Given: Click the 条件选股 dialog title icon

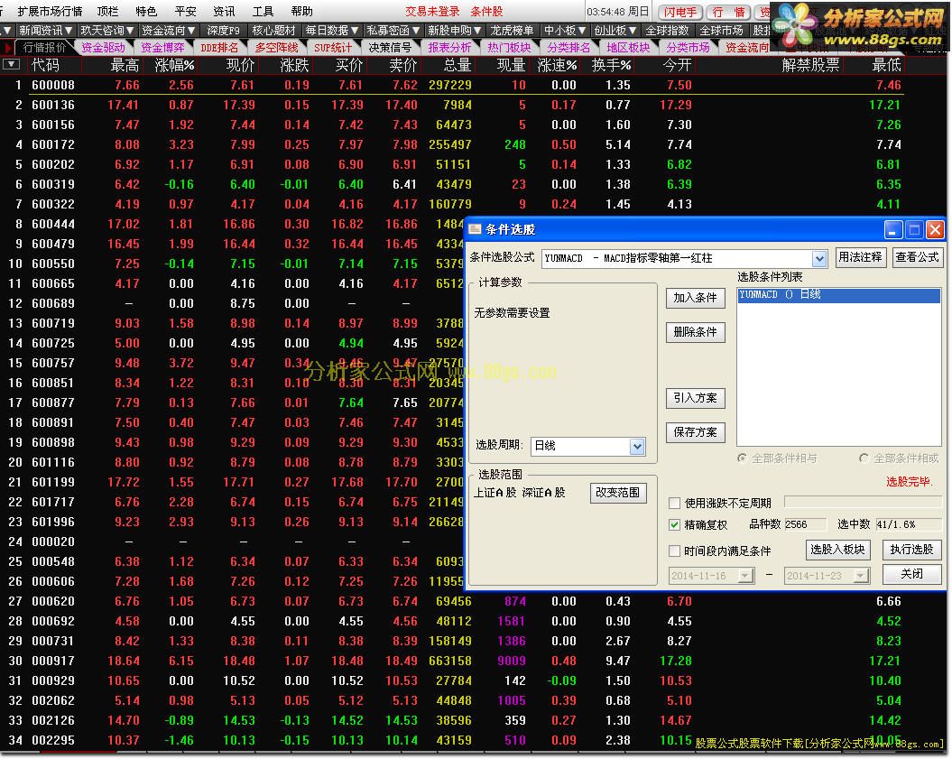Looking at the screenshot, I should click(x=475, y=229).
